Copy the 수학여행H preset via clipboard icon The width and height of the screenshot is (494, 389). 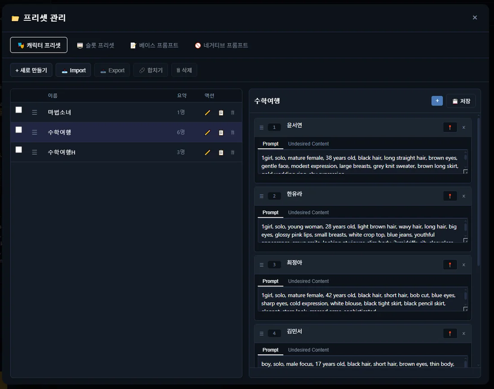[x=221, y=152]
